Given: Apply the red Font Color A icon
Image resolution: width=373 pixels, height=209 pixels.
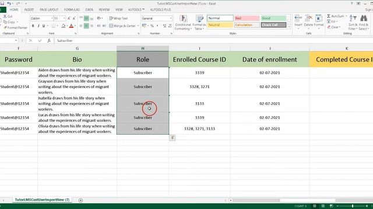Looking at the screenshot, I should click(x=71, y=26).
